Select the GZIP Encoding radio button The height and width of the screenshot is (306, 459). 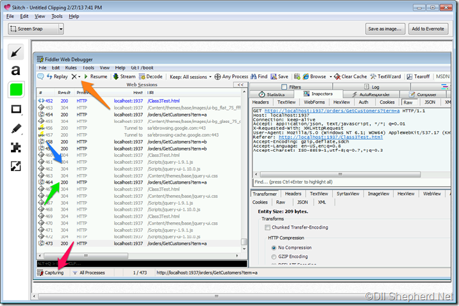(273, 256)
